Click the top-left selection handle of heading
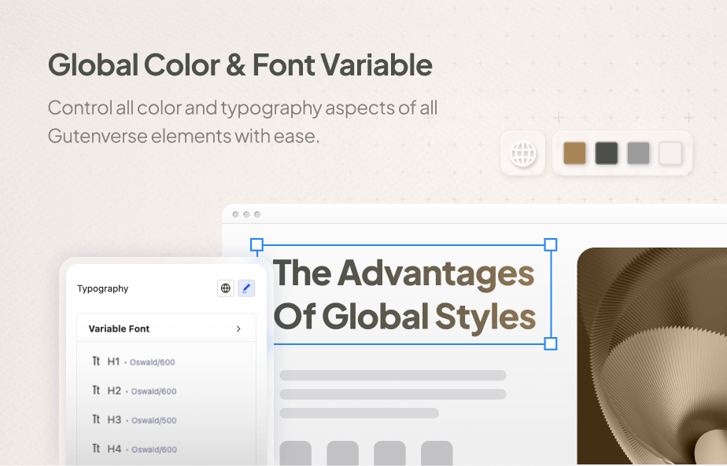This screenshot has width=727, height=466. tap(256, 245)
